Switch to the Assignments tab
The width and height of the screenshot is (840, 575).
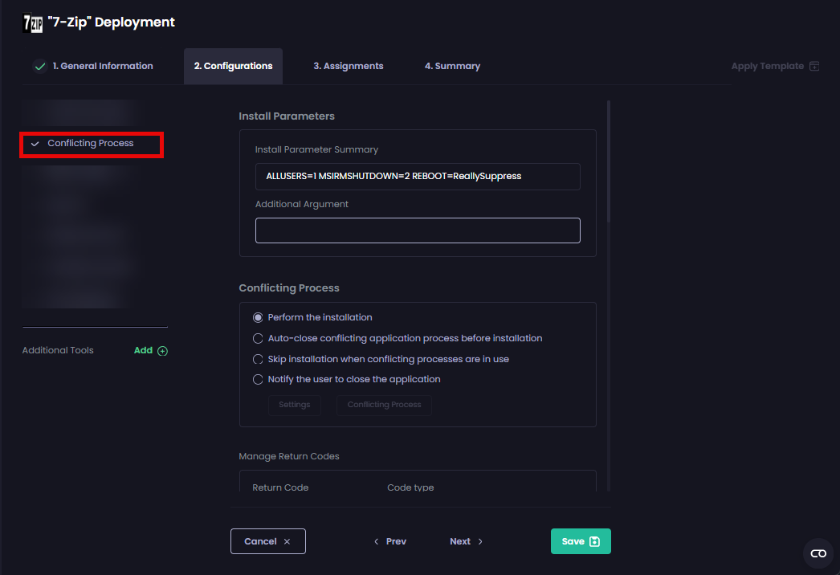(348, 66)
